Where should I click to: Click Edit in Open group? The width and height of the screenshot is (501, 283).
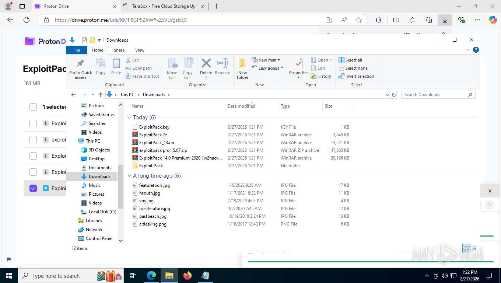click(x=318, y=68)
